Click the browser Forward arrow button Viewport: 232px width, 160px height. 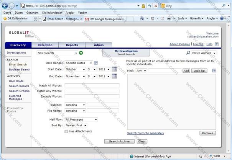click(12, 6)
